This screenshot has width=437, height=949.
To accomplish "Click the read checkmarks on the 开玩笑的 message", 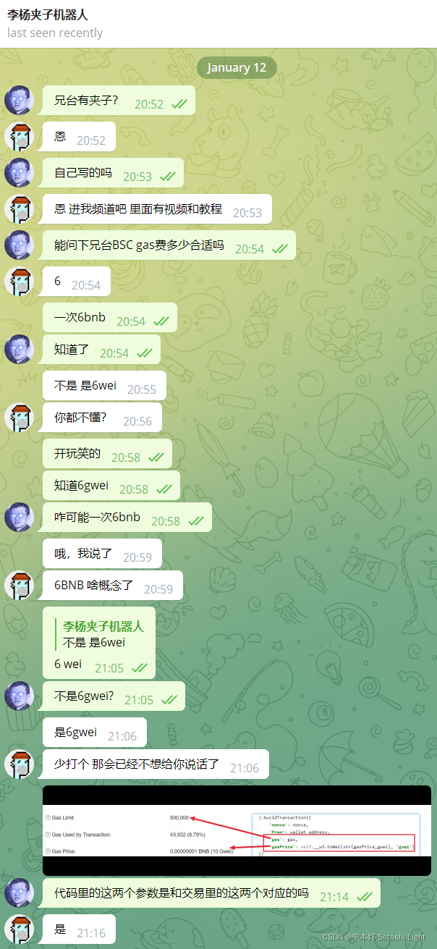I will 156,457.
